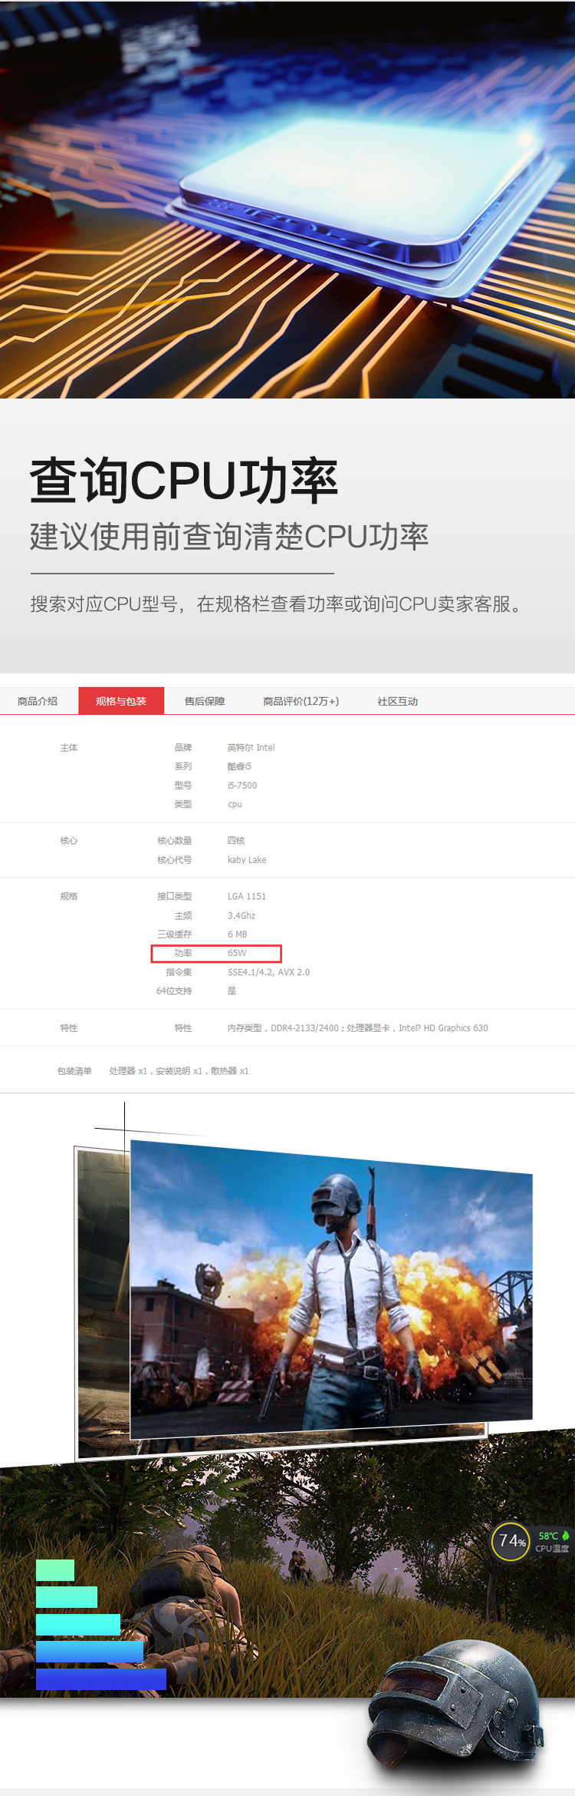Switch to the 售后保障 tab

[x=205, y=701]
